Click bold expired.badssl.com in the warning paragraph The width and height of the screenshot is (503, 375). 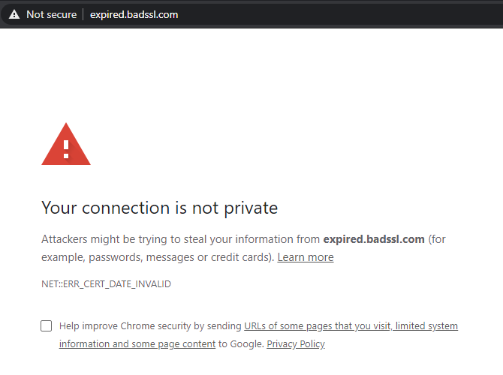click(x=374, y=239)
